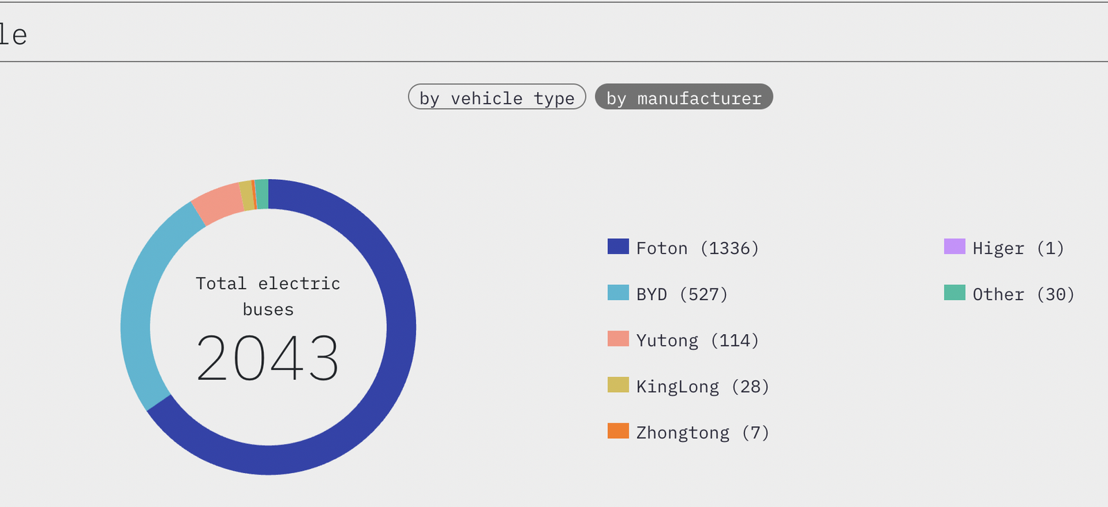1108x507 pixels.
Task: Select the 'Other (30)' legend label
Action: click(1024, 295)
